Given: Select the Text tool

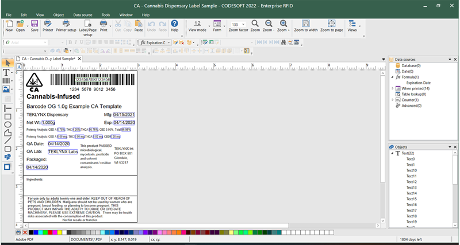Looking at the screenshot, I should [6, 72].
